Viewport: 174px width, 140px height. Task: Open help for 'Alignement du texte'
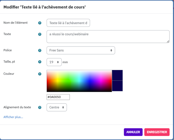pos(40,107)
